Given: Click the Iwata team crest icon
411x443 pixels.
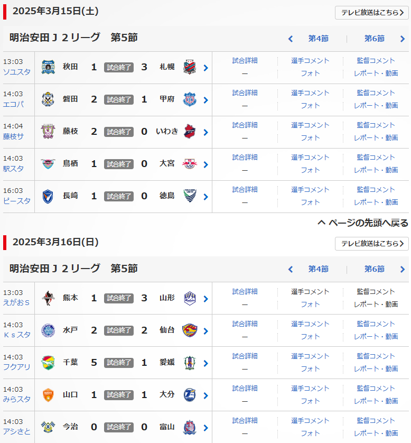Looking at the screenshot, I should pos(48,99).
